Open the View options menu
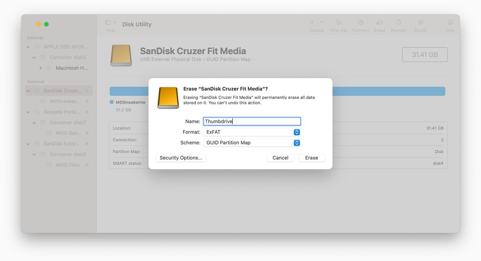The width and height of the screenshot is (481, 261). (110, 23)
